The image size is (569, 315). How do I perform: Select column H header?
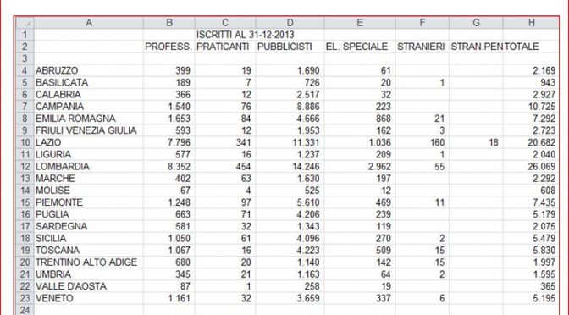click(531, 23)
